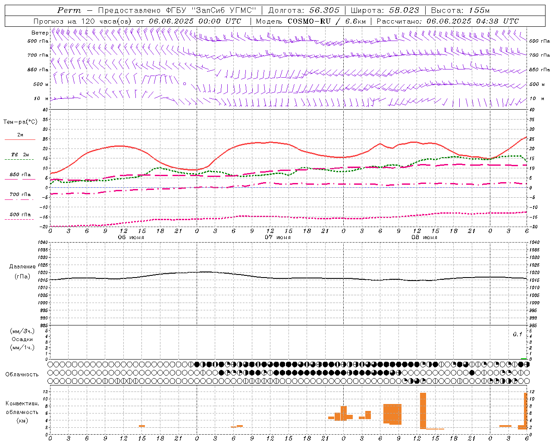Click the "06 июня" date label
552x442 pixels.
(x=131, y=237)
